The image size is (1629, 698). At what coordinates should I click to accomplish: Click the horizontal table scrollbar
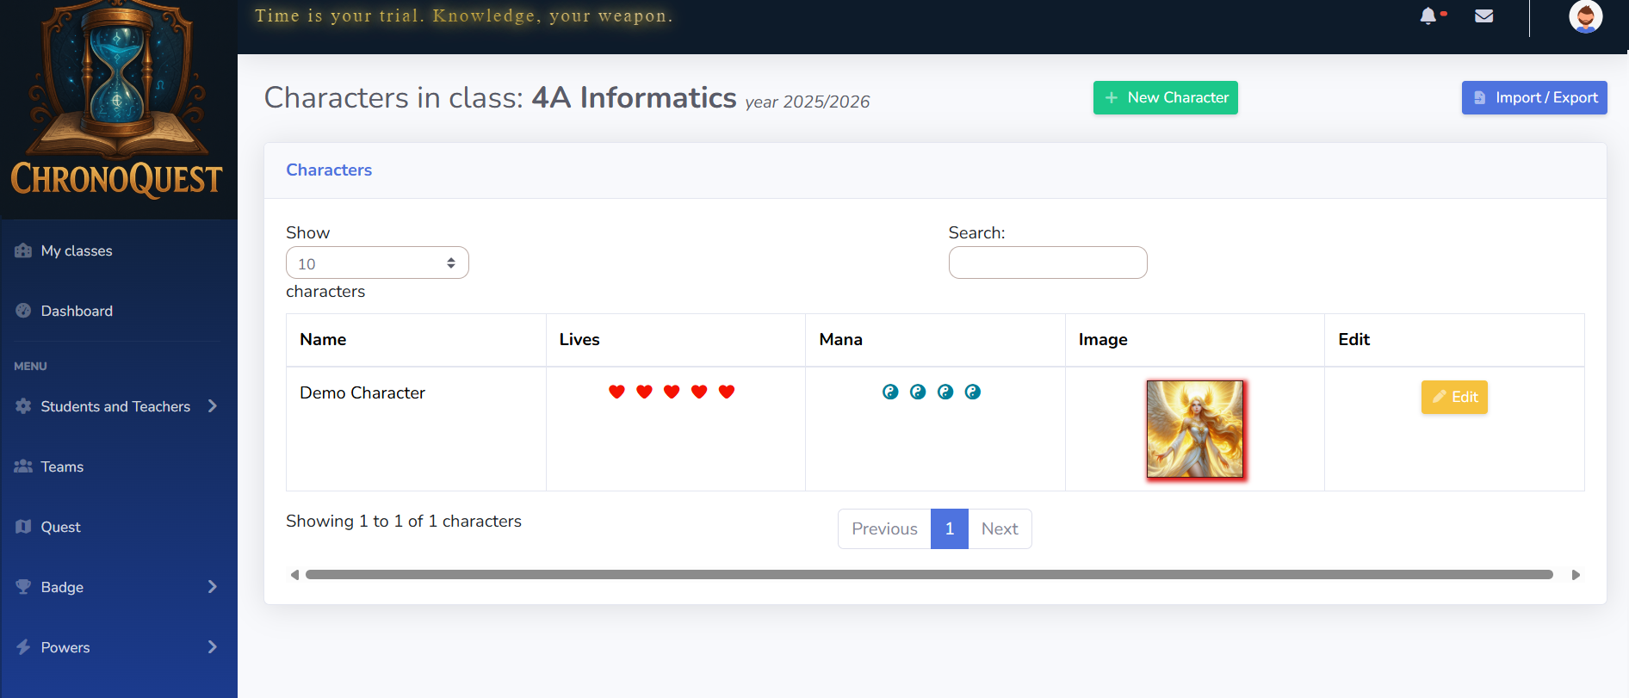pyautogui.click(x=929, y=575)
